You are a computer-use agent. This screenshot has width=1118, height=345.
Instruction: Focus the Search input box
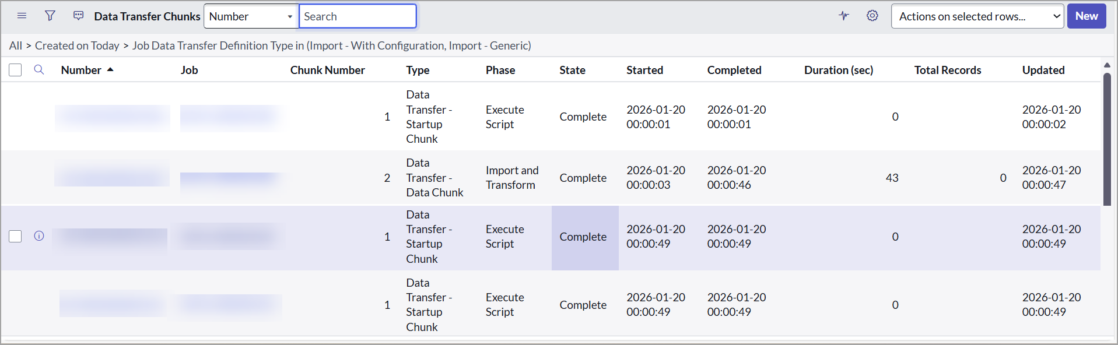358,16
